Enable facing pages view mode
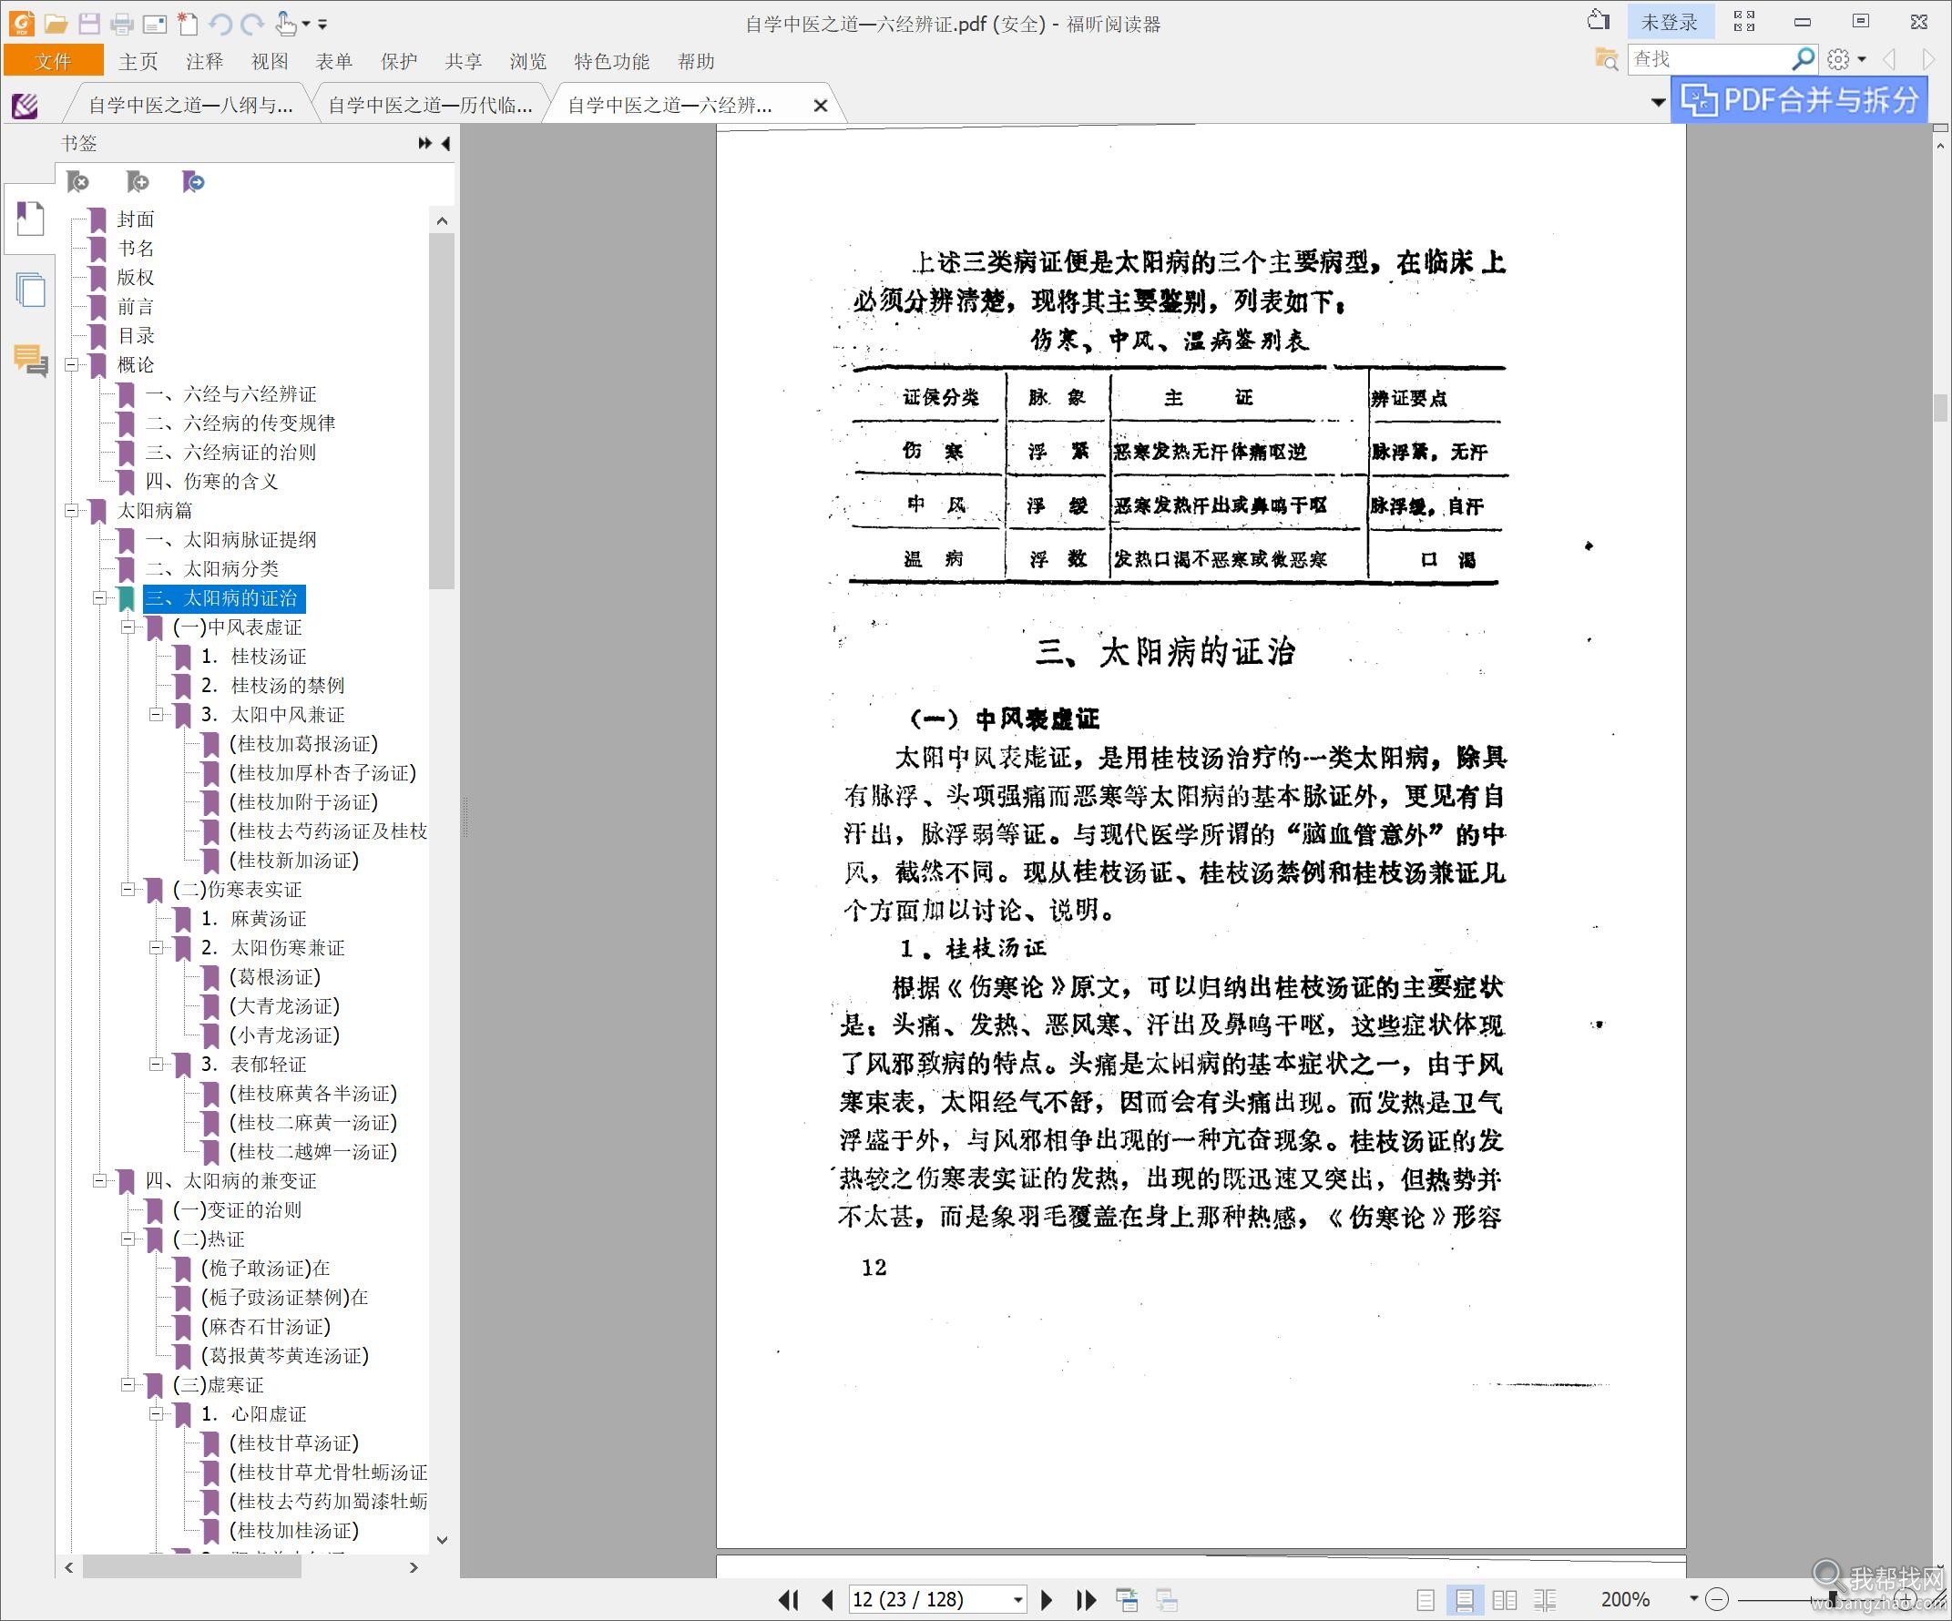 click(x=1504, y=1600)
